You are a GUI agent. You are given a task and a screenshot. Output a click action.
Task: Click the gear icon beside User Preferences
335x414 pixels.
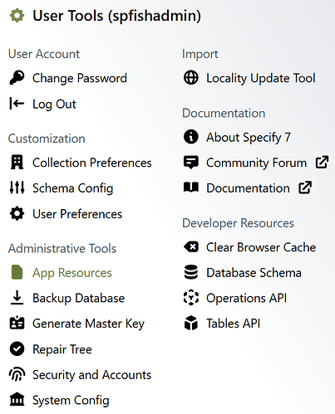click(17, 213)
